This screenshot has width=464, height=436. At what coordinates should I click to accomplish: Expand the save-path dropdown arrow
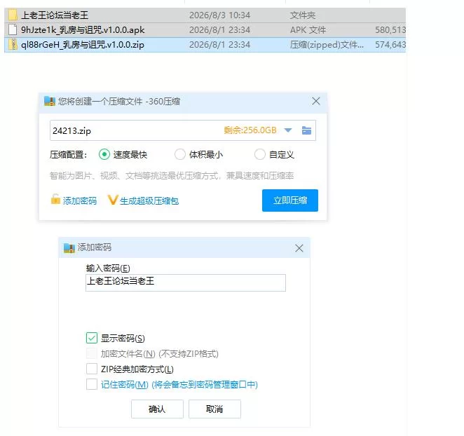pyautogui.click(x=287, y=130)
